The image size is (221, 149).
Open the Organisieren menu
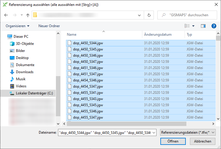tap(17, 26)
